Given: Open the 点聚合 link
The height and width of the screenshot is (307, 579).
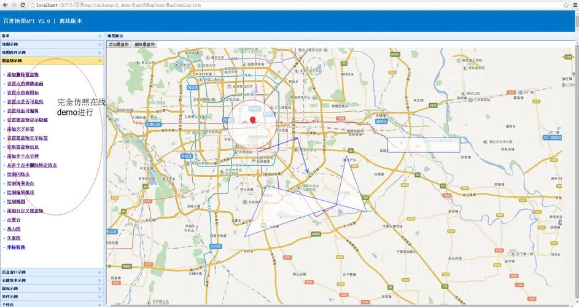Looking at the screenshot, I should click(14, 220).
